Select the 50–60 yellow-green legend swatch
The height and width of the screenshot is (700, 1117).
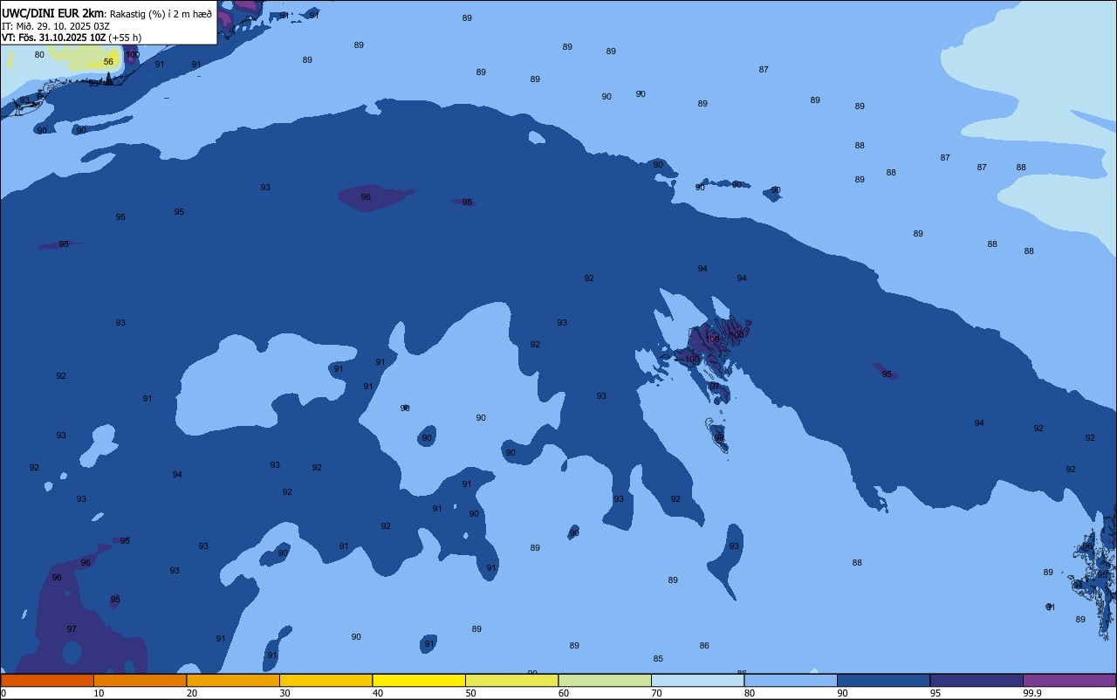pos(511,680)
